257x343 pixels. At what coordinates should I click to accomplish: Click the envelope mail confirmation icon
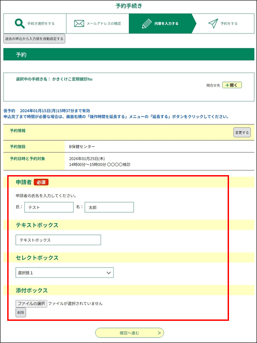79,24
